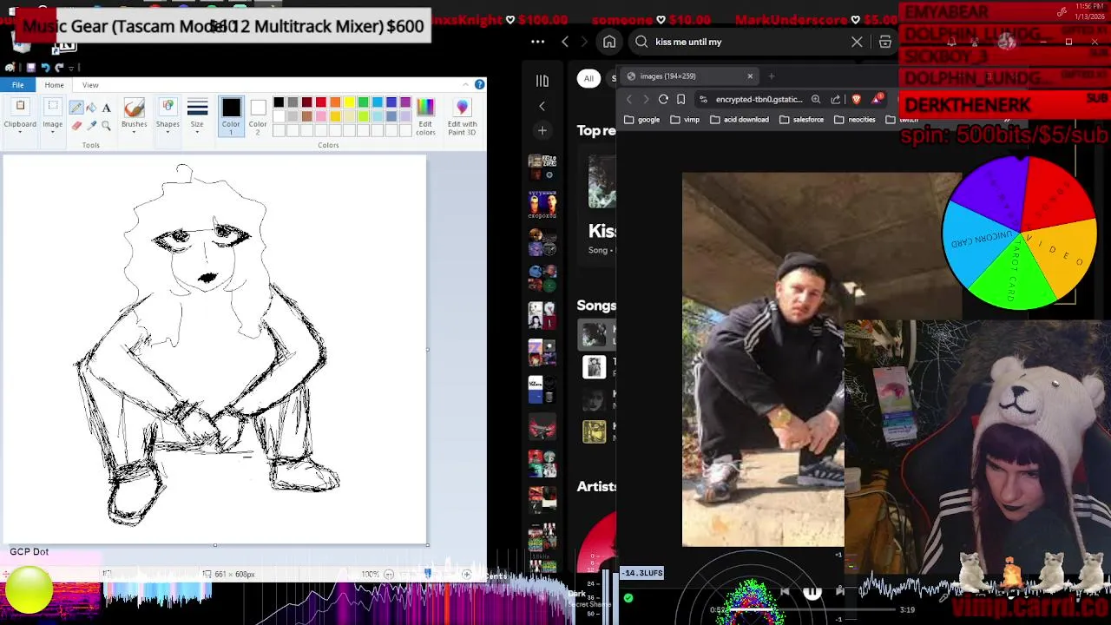Click Top result album cover in Spotify

tap(602, 182)
